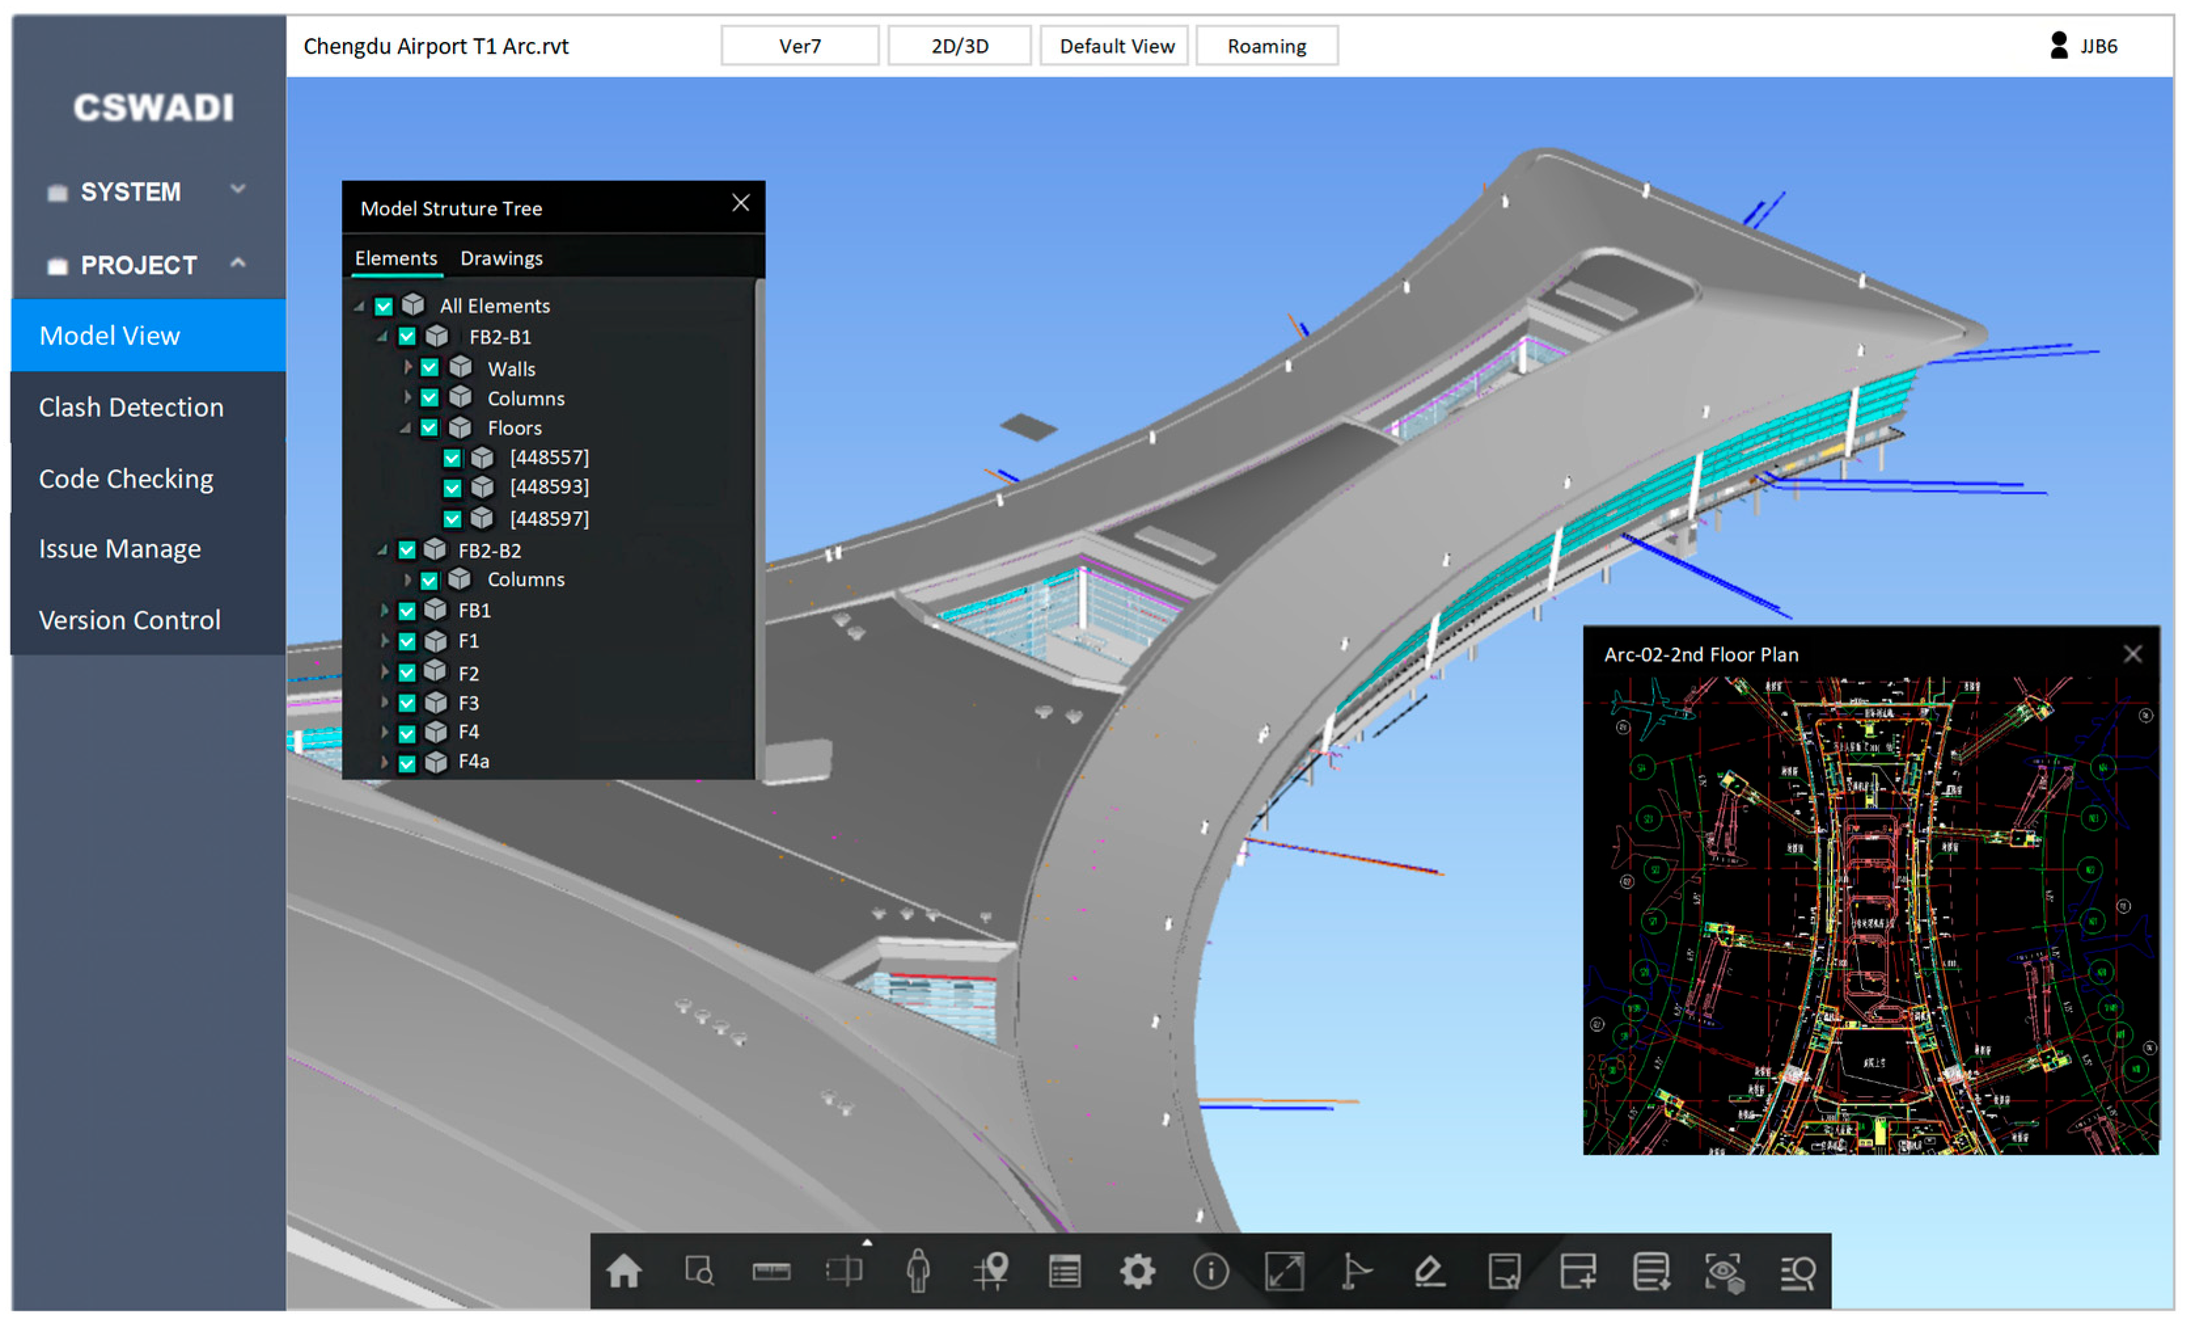Viewport: 2189px width, 1329px height.
Task: Open the gear settings icon in toolbar
Action: coord(1137,1271)
